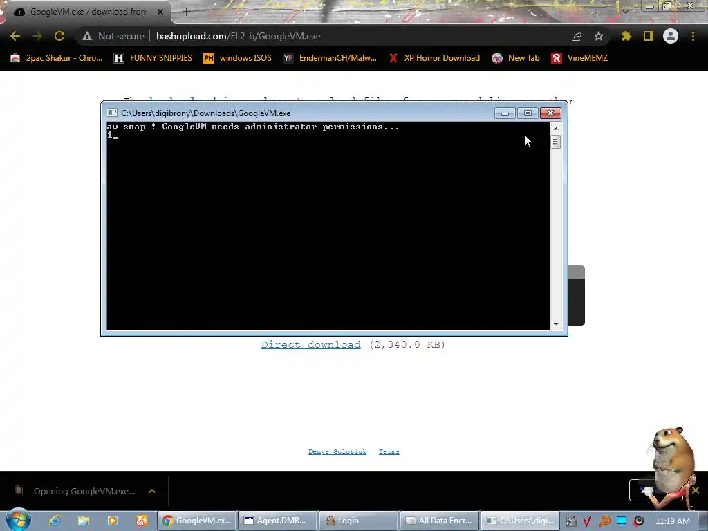The width and height of the screenshot is (708, 531).
Task: Switch to the Agent.DMR... taskbar window
Action: tap(277, 521)
